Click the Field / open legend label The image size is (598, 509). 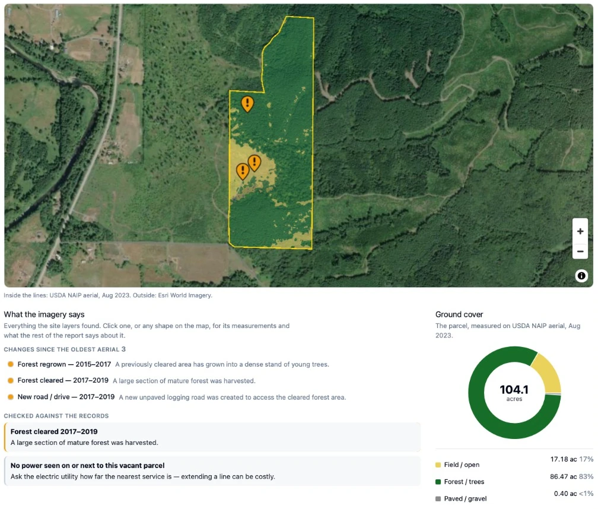pos(462,465)
